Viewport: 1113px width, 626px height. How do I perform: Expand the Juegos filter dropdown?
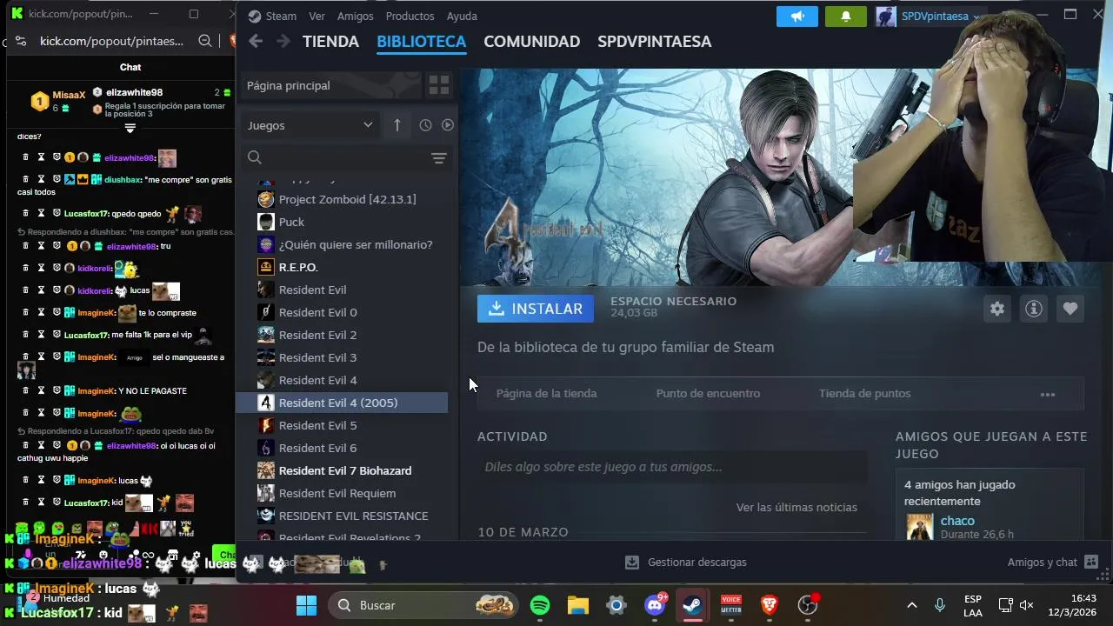click(310, 125)
